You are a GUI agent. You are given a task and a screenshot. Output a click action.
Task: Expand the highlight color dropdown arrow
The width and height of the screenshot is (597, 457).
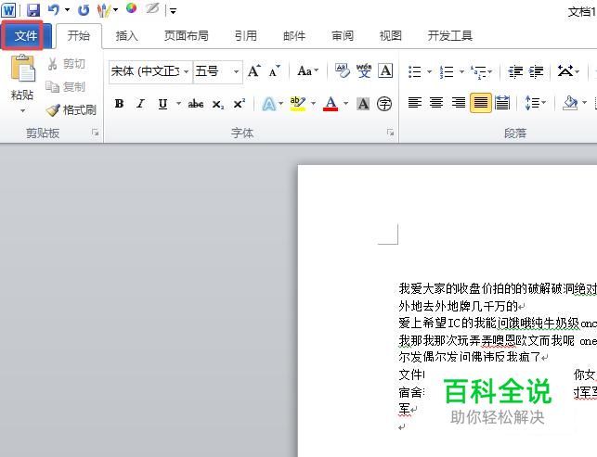click(313, 104)
